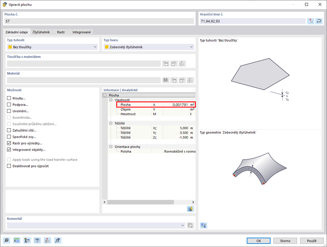This screenshot has width=327, height=247.
Task: Click edit material icon in Materiál row
Action: (182, 80)
